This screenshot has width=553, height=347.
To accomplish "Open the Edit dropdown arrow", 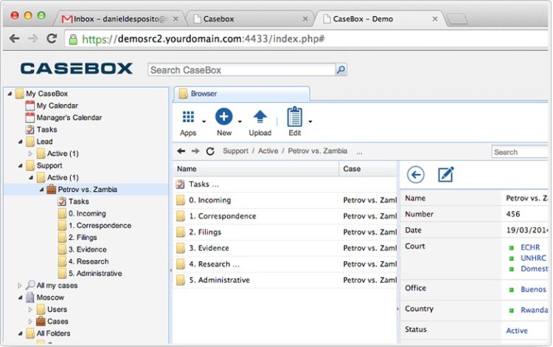I will coord(310,122).
